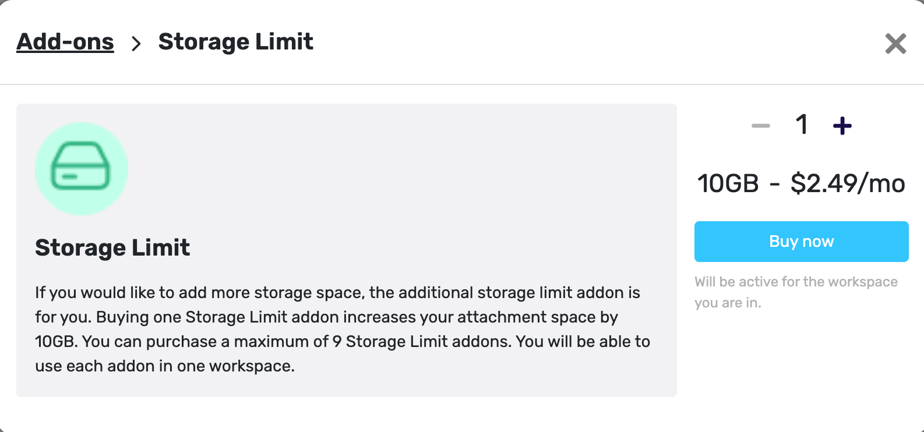924x432 pixels.
Task: Open the Add-ons breadcrumb link
Action: (65, 41)
